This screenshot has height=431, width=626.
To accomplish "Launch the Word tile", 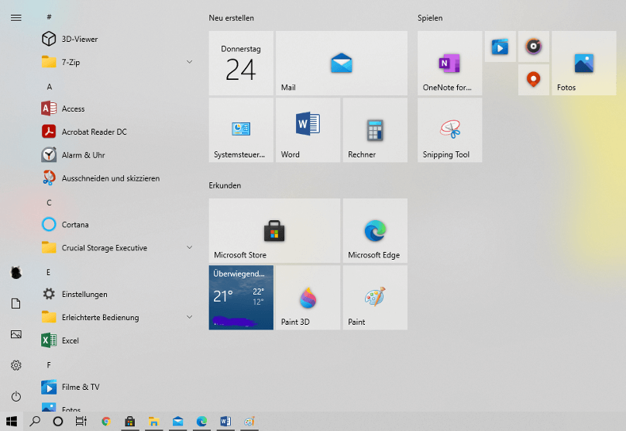I will coord(308,130).
